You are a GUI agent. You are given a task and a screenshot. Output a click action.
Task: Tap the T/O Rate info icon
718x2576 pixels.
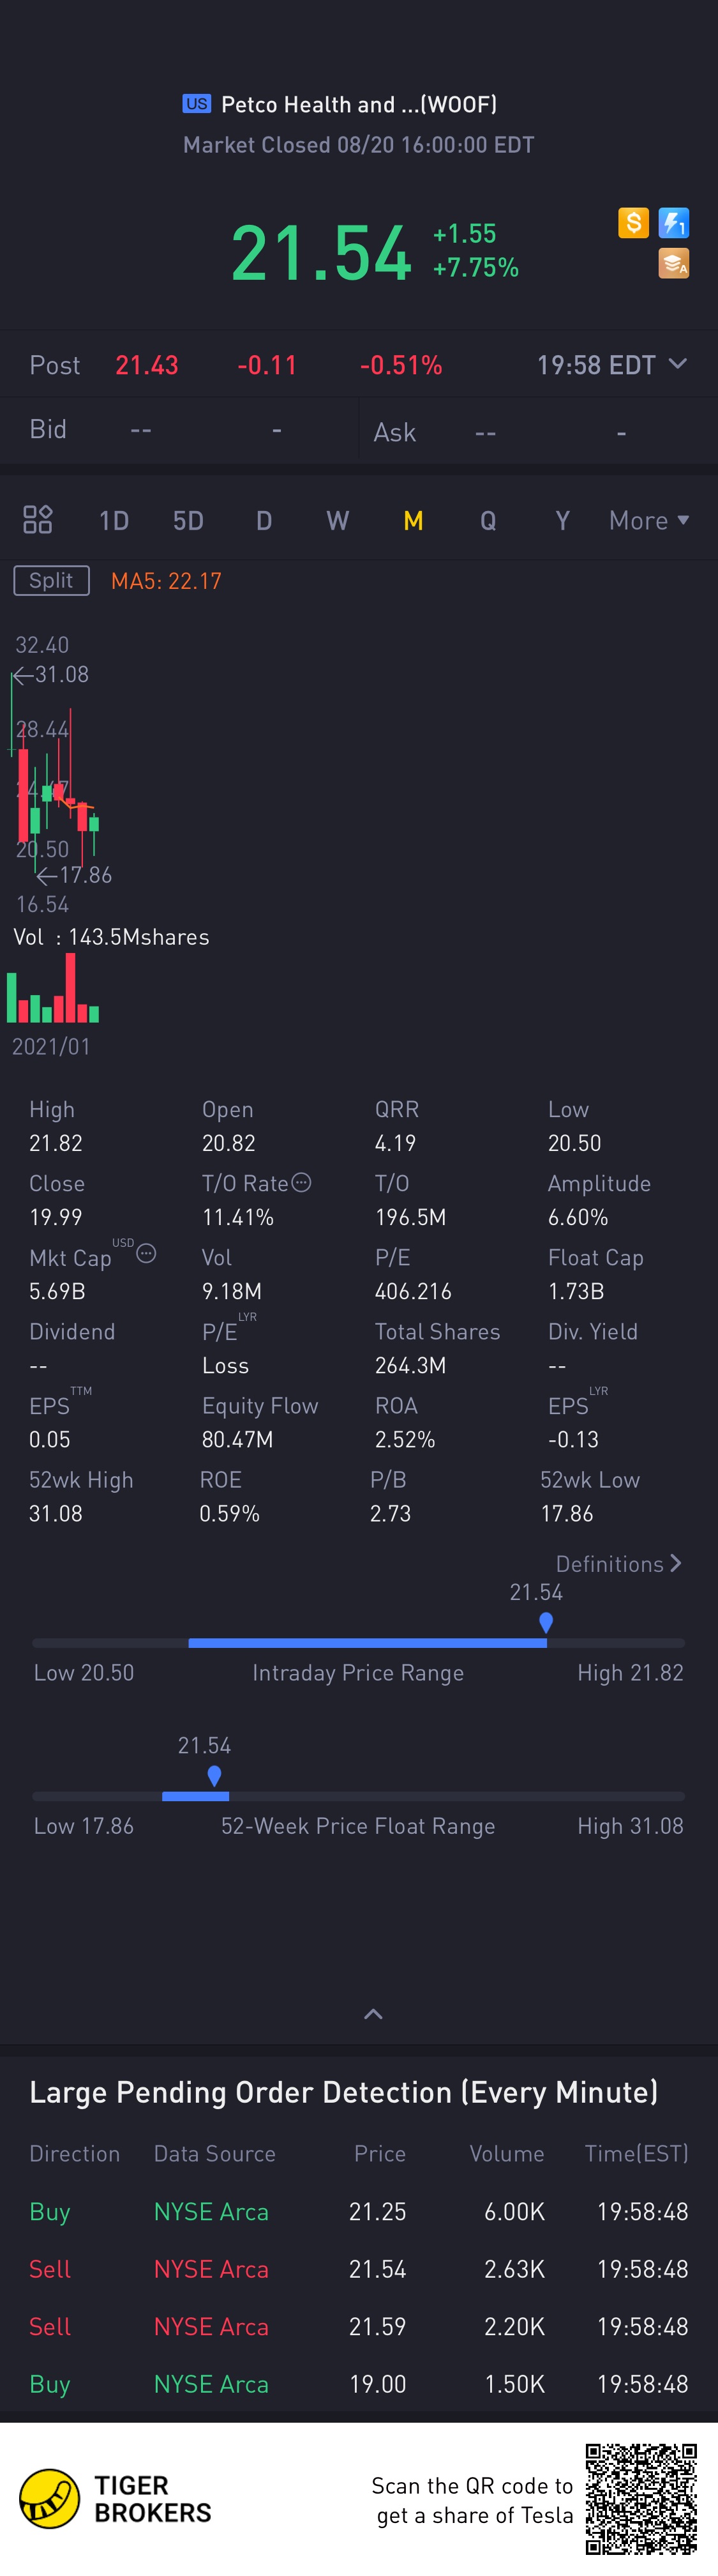point(301,1183)
